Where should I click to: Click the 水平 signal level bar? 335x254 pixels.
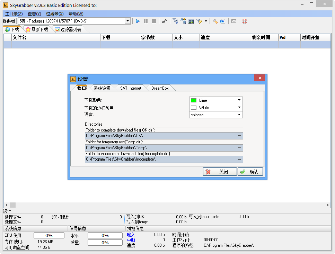coord(105,235)
